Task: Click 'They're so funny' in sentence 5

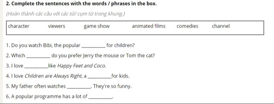Action: point(112,86)
